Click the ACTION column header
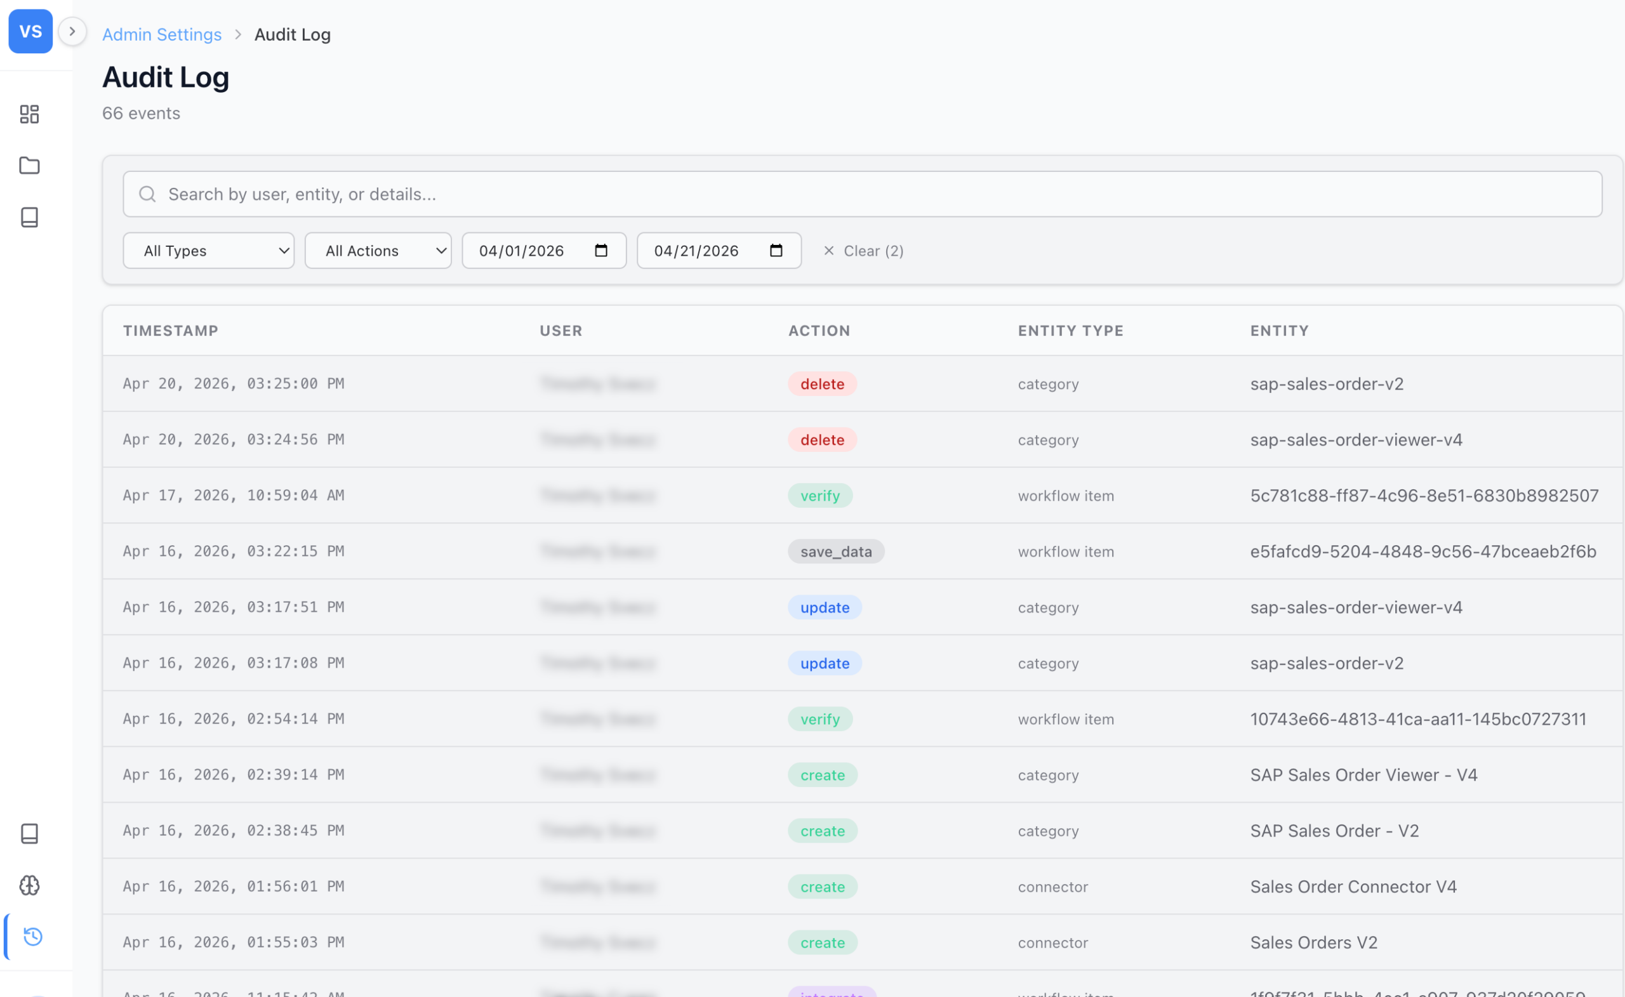 pyautogui.click(x=819, y=331)
